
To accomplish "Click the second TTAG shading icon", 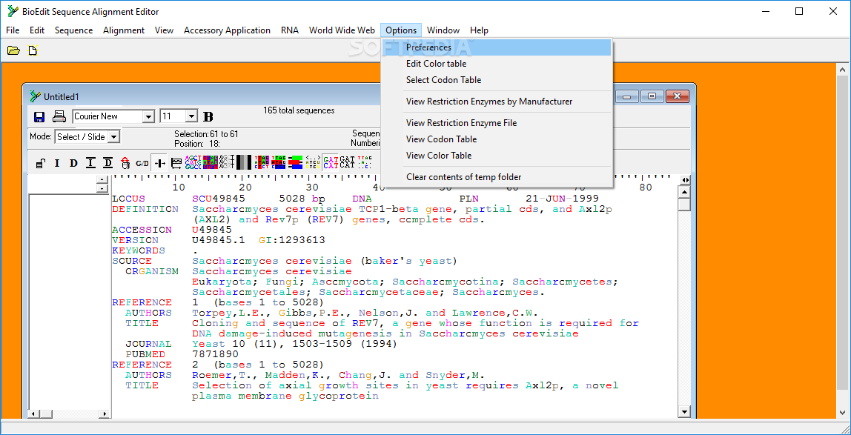I will tap(279, 163).
